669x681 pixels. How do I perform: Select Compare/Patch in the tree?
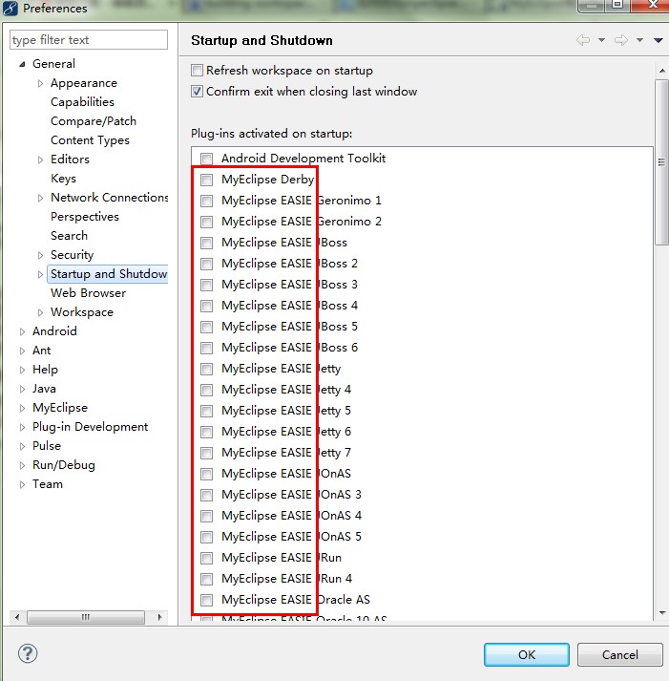(94, 121)
